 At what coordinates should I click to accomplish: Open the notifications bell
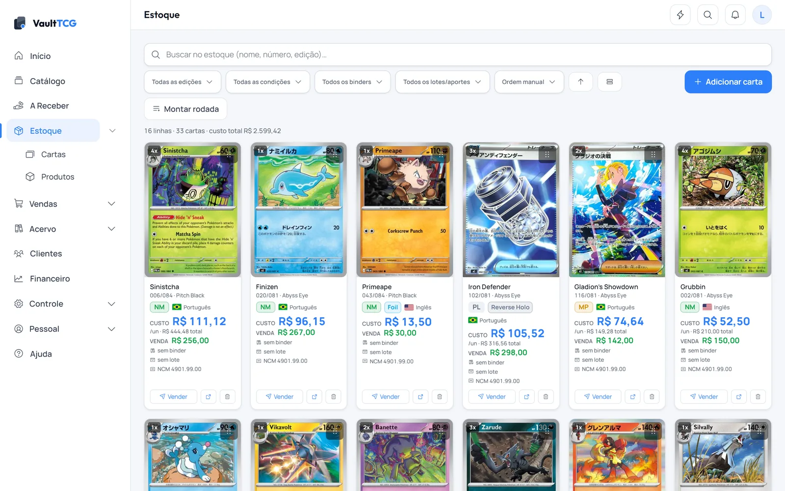tap(735, 15)
